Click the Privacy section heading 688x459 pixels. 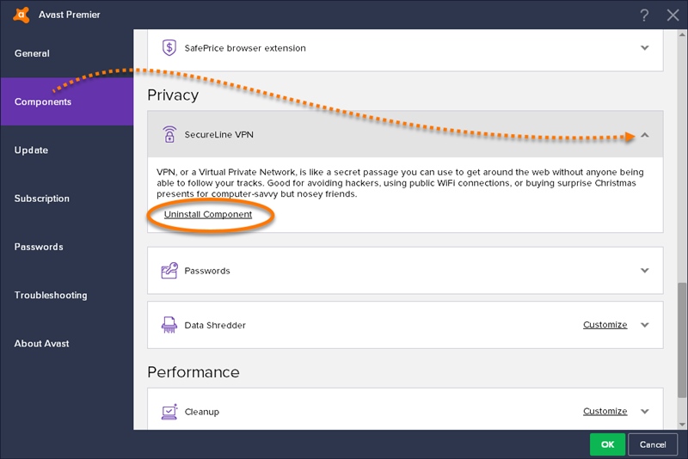coord(173,95)
